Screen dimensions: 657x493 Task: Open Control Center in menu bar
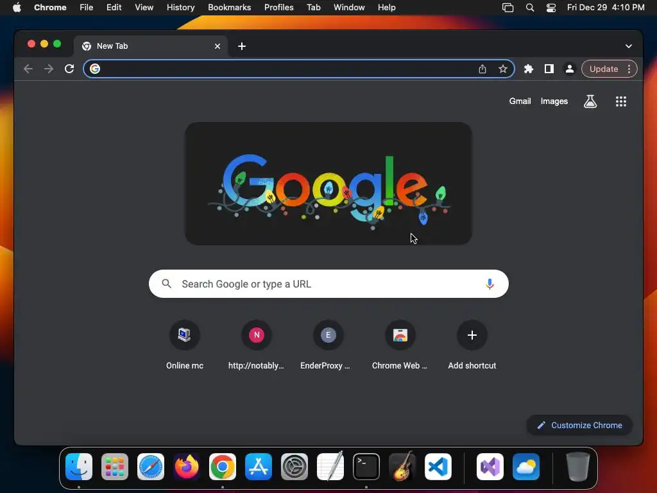coord(551,7)
